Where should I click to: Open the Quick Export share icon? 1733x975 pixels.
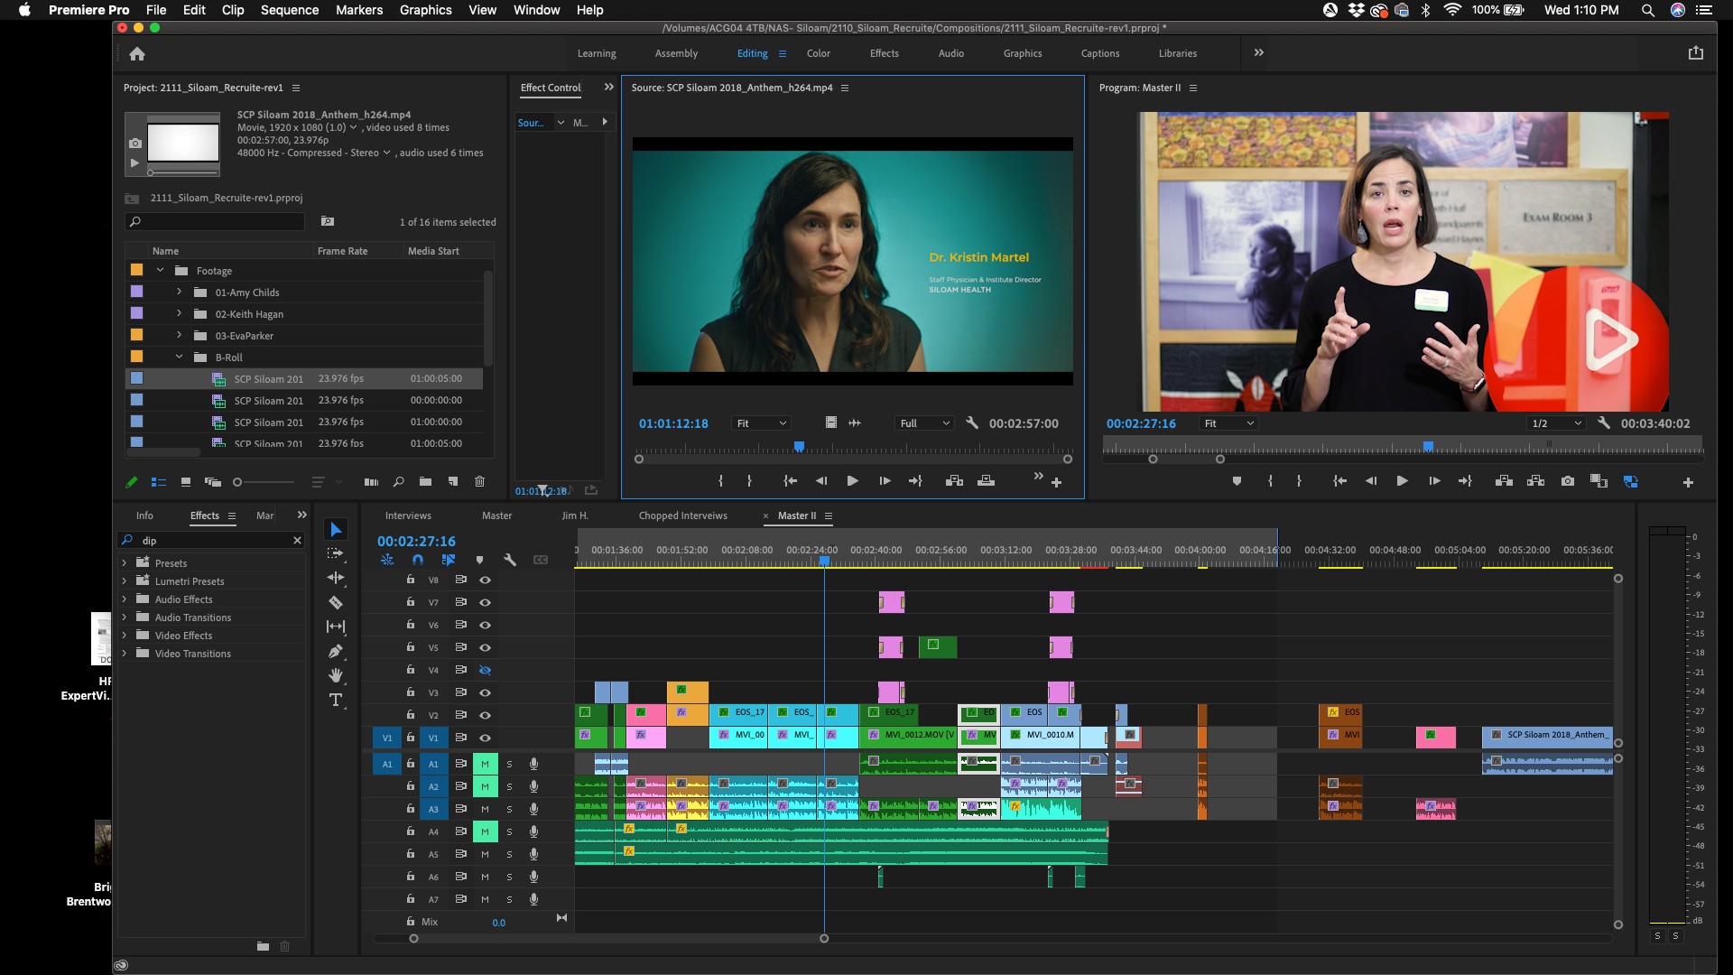pyautogui.click(x=1696, y=53)
